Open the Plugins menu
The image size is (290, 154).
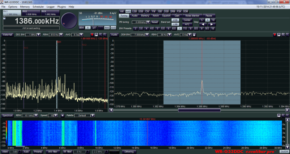click(x=62, y=7)
